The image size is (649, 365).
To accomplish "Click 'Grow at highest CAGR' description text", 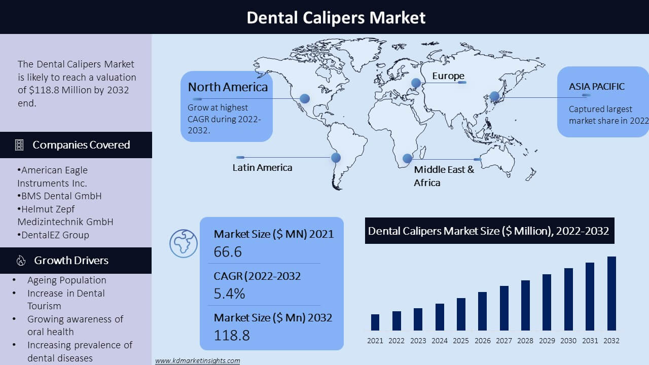I will tap(224, 119).
